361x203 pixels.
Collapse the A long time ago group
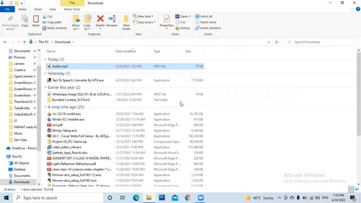coord(45,107)
